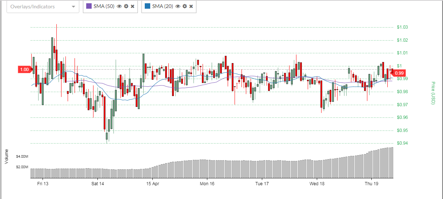
Task: Click the 15 Apr date label
Action: 152,184
